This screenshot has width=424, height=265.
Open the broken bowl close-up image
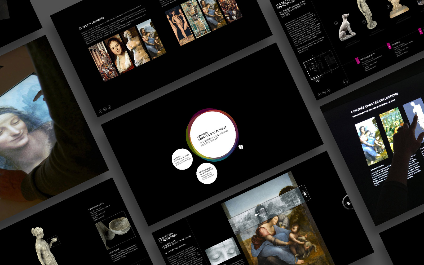pos(116,230)
